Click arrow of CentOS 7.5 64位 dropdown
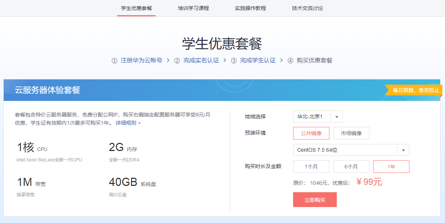Screen dimensions: 445x223 404,151
